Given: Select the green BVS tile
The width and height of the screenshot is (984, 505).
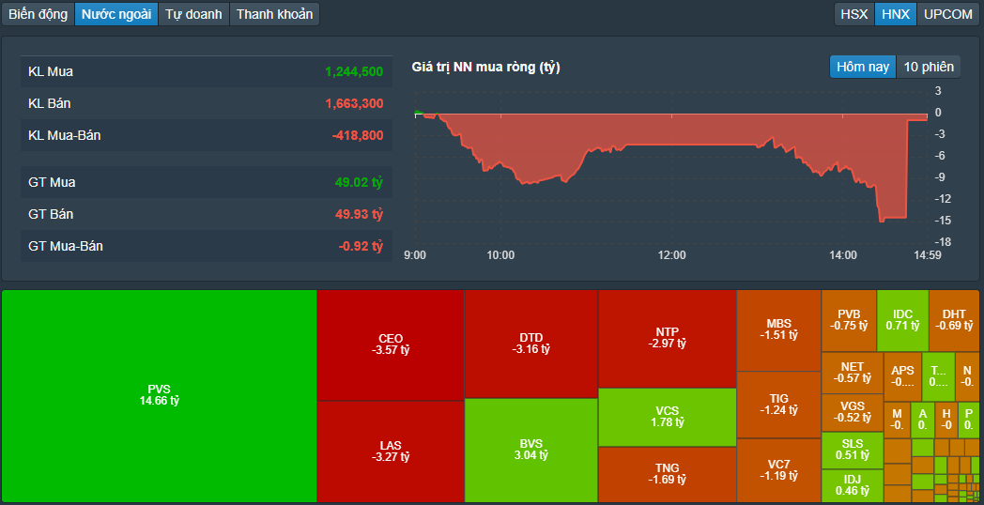Looking at the screenshot, I should click(530, 451).
